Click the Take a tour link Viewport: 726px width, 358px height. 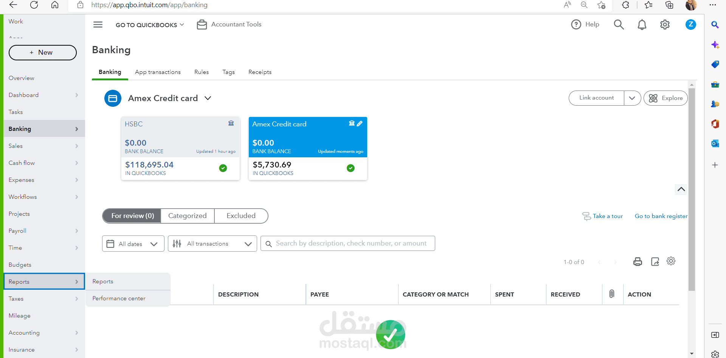(x=608, y=216)
